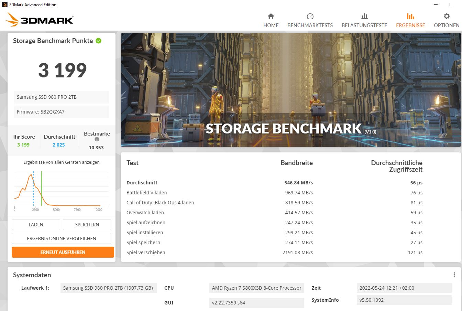This screenshot has width=462, height=311.
Task: Click the 'Firmware: 5B2QGXA7' field
Action: [62, 112]
